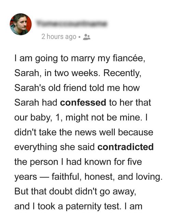
Task: Click the line "But that doubt didn't go away"
Action: (75, 192)
